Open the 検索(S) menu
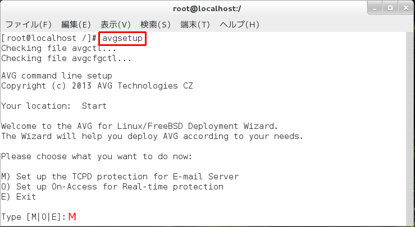 156,25
